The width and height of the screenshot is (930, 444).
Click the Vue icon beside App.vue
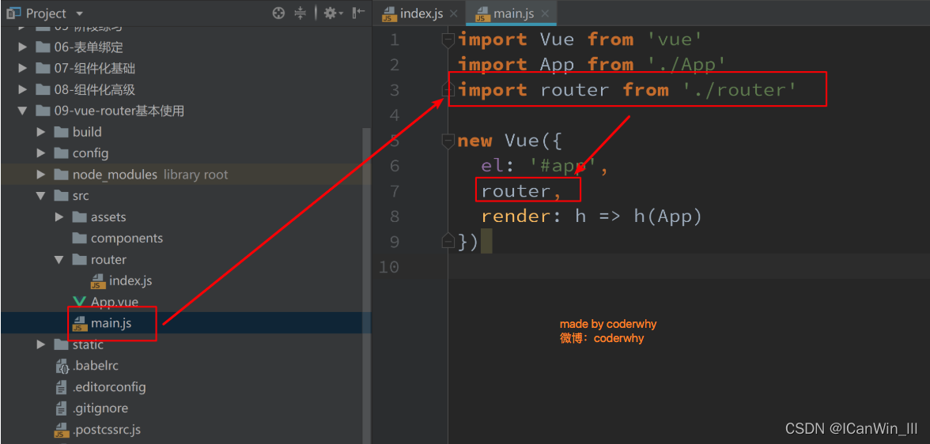(78, 302)
